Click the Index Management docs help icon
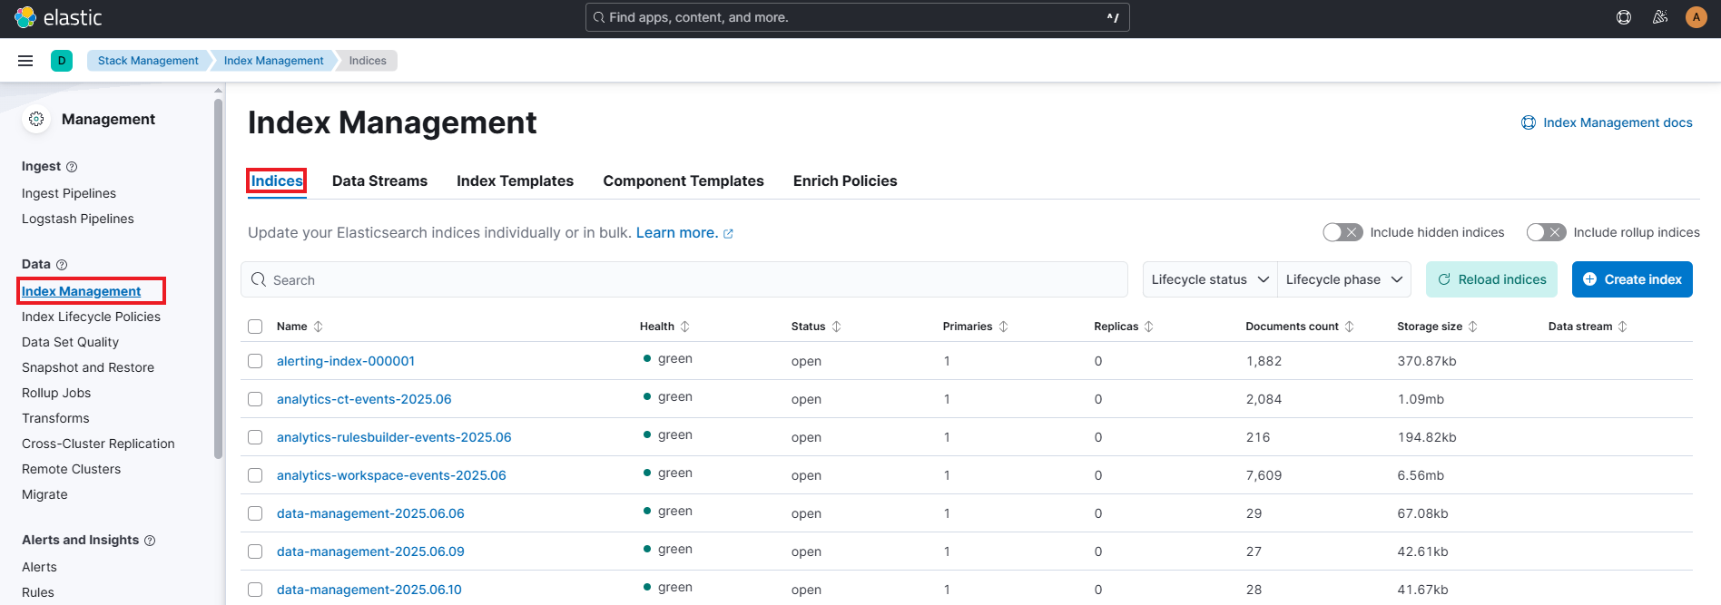This screenshot has height=605, width=1721. point(1529,122)
